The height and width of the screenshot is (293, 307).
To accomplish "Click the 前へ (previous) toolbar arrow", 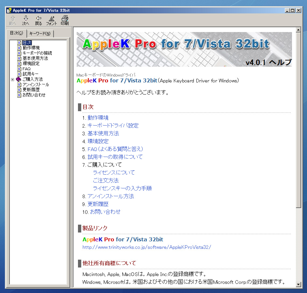I will pos(13,20).
